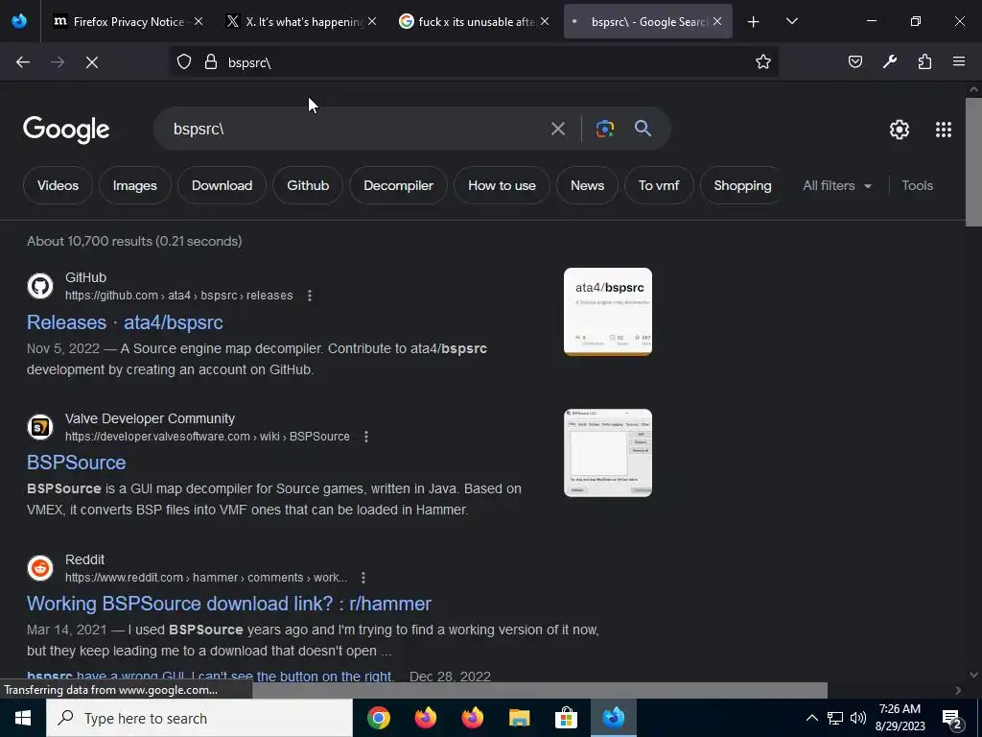Viewport: 982px width, 737px height.
Task: Select the How to use chip
Action: pyautogui.click(x=502, y=185)
